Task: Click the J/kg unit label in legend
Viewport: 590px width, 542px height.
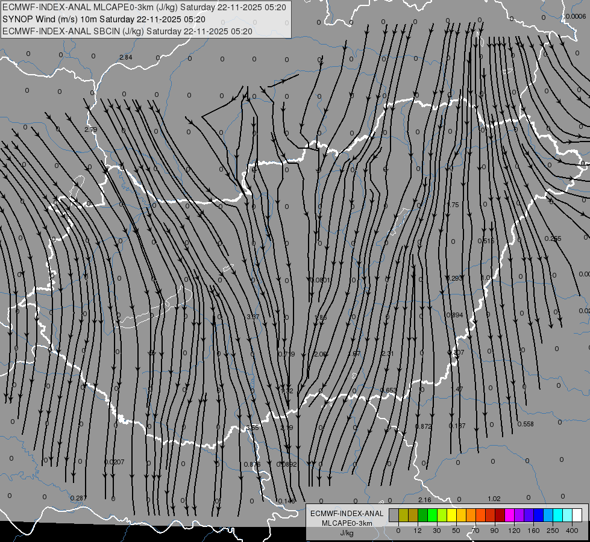Action: (347, 533)
